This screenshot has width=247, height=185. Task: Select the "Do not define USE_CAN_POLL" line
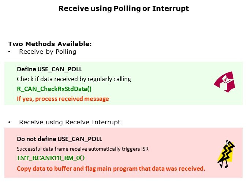coord(60,139)
